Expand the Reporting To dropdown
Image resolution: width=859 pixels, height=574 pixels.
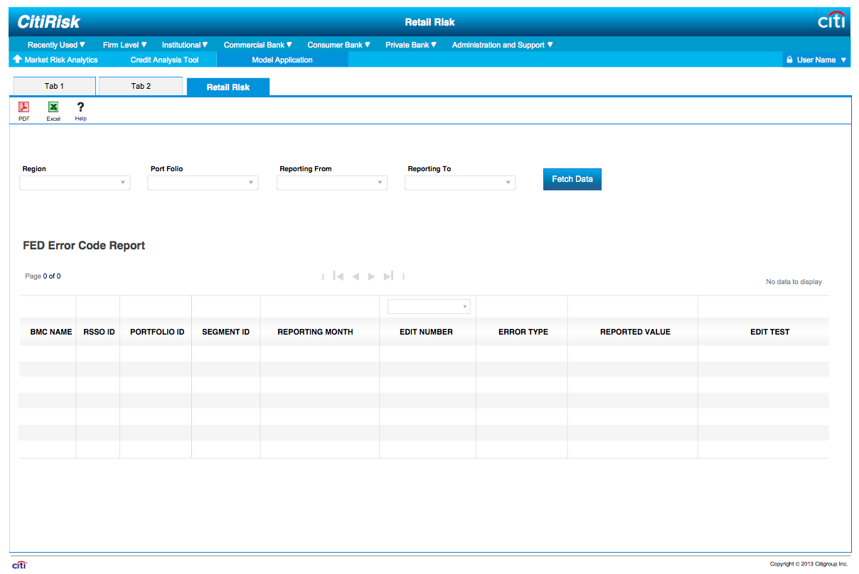(460, 183)
